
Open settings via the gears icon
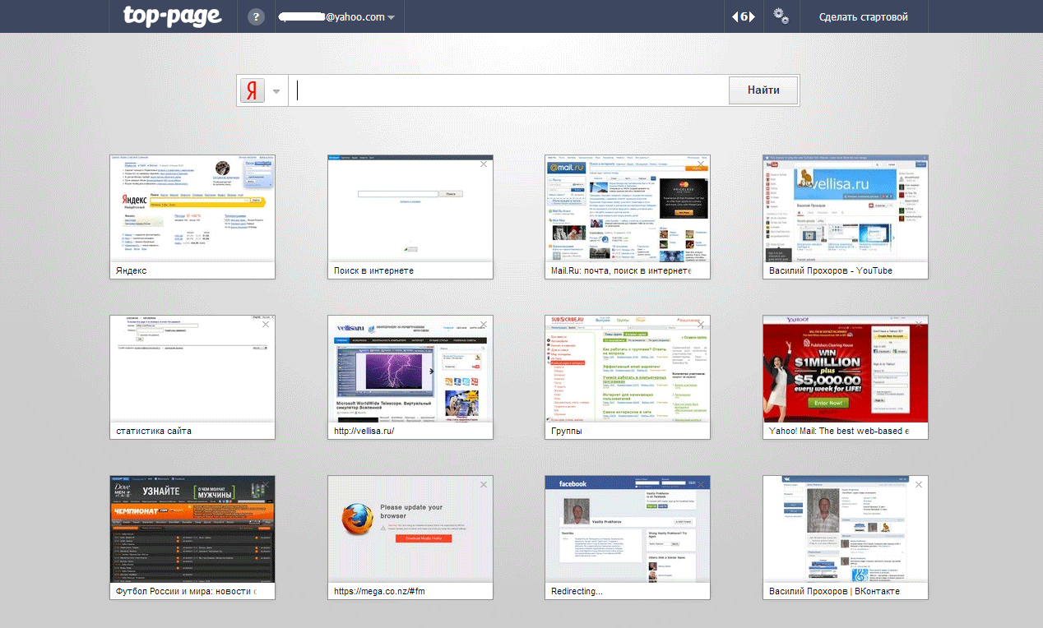pos(781,17)
